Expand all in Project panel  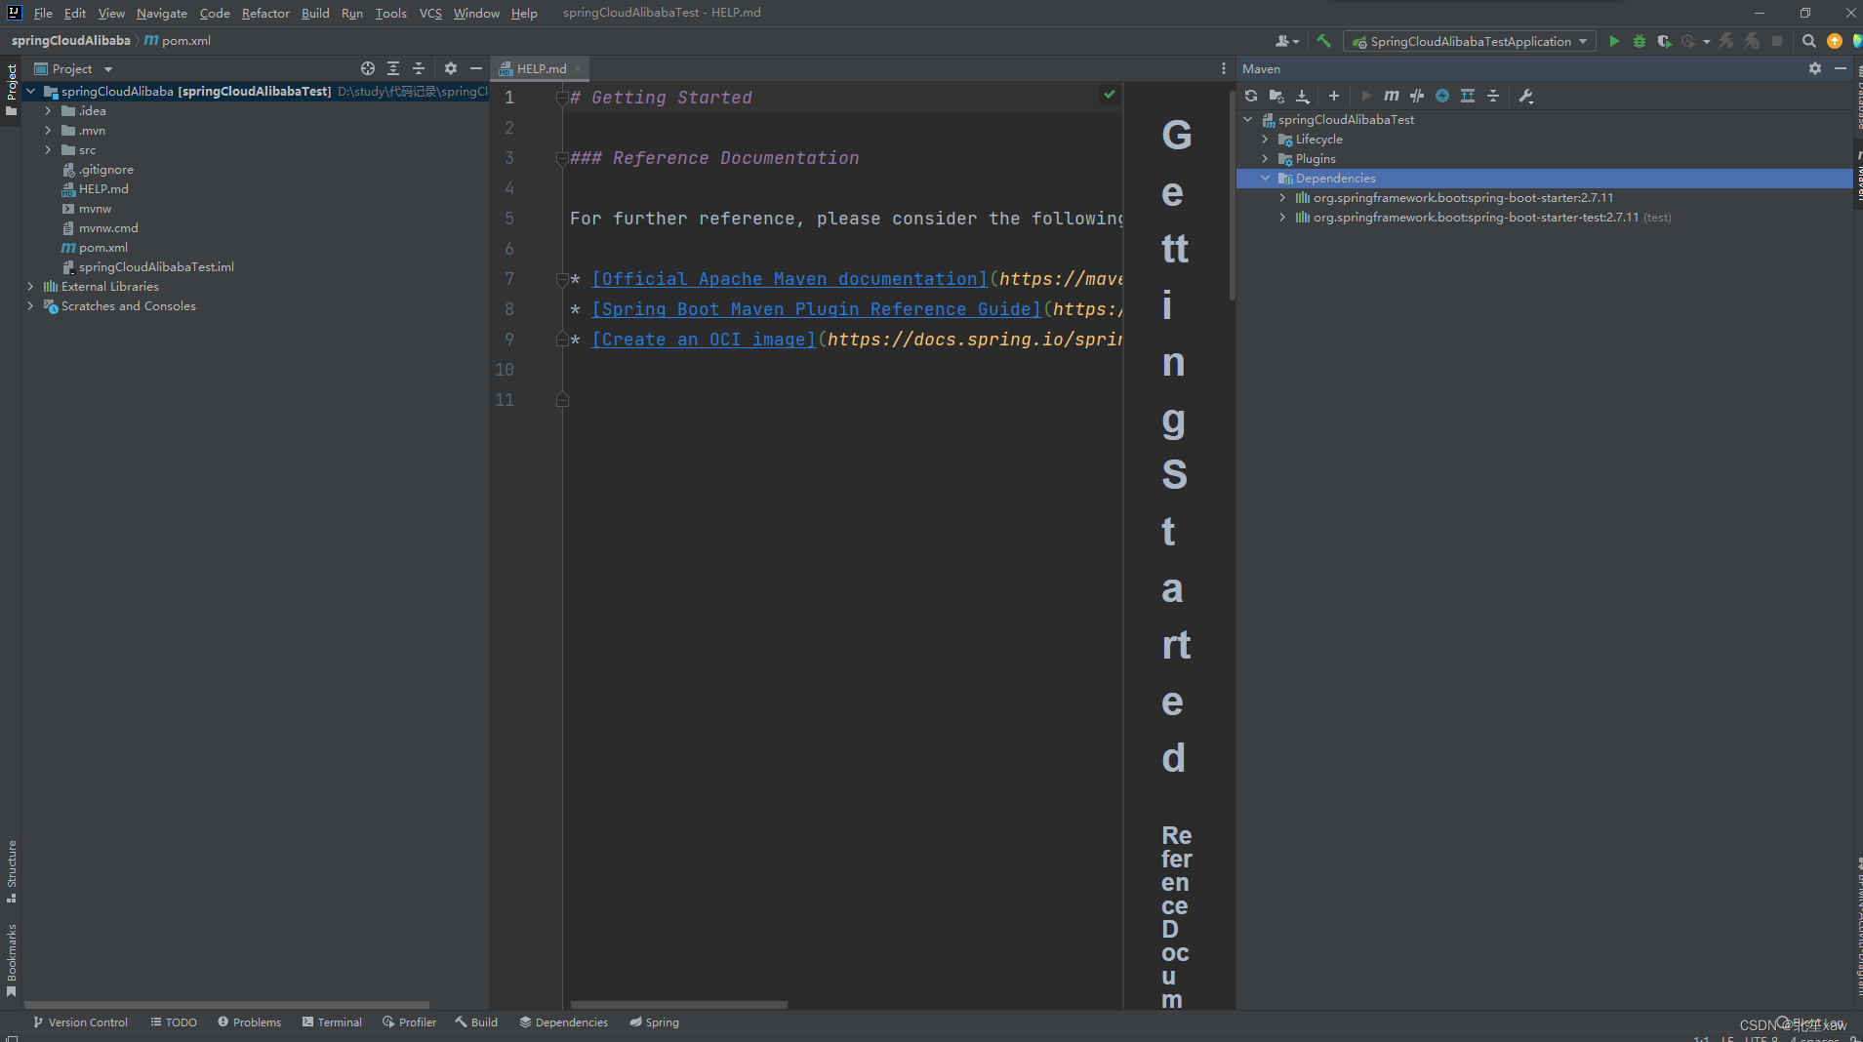click(x=393, y=68)
